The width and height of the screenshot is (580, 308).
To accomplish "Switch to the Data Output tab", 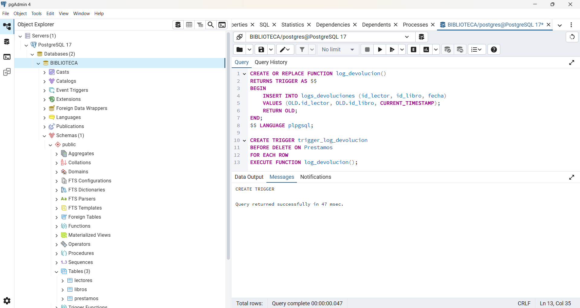I will [249, 177].
